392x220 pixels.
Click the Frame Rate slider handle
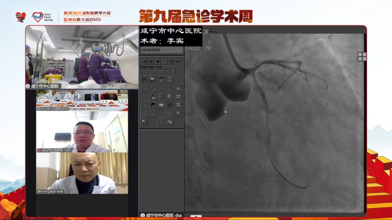coord(174,71)
